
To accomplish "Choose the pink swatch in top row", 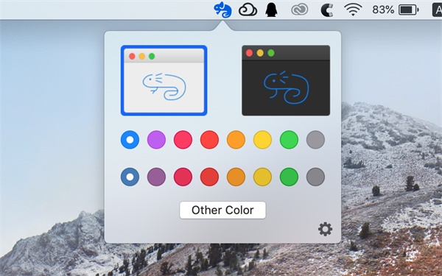I will point(183,139).
